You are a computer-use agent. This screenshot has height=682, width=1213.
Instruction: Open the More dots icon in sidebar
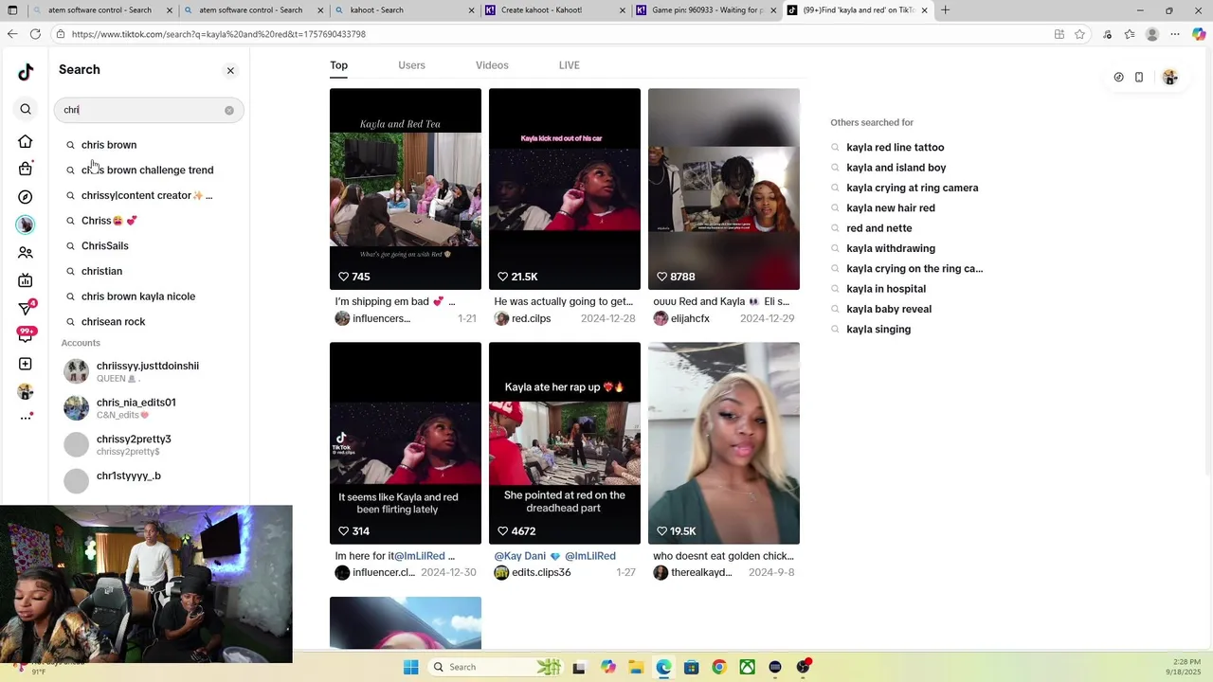[x=27, y=417]
